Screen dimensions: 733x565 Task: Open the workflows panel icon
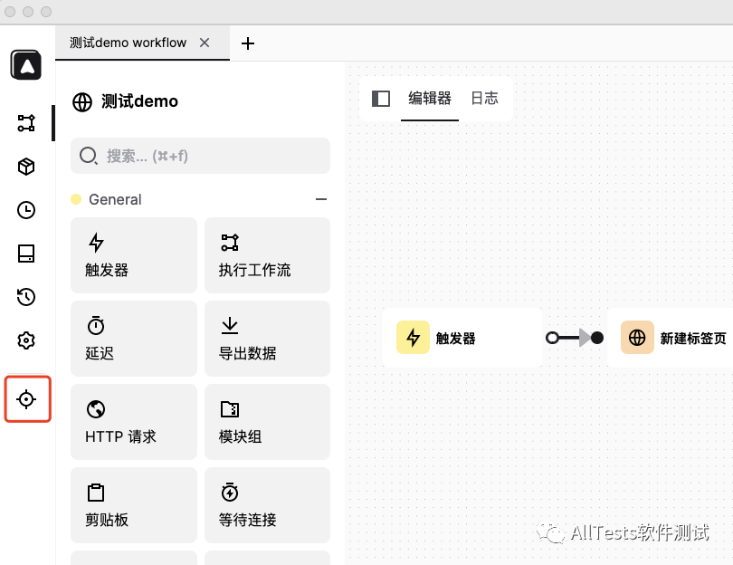[x=26, y=123]
